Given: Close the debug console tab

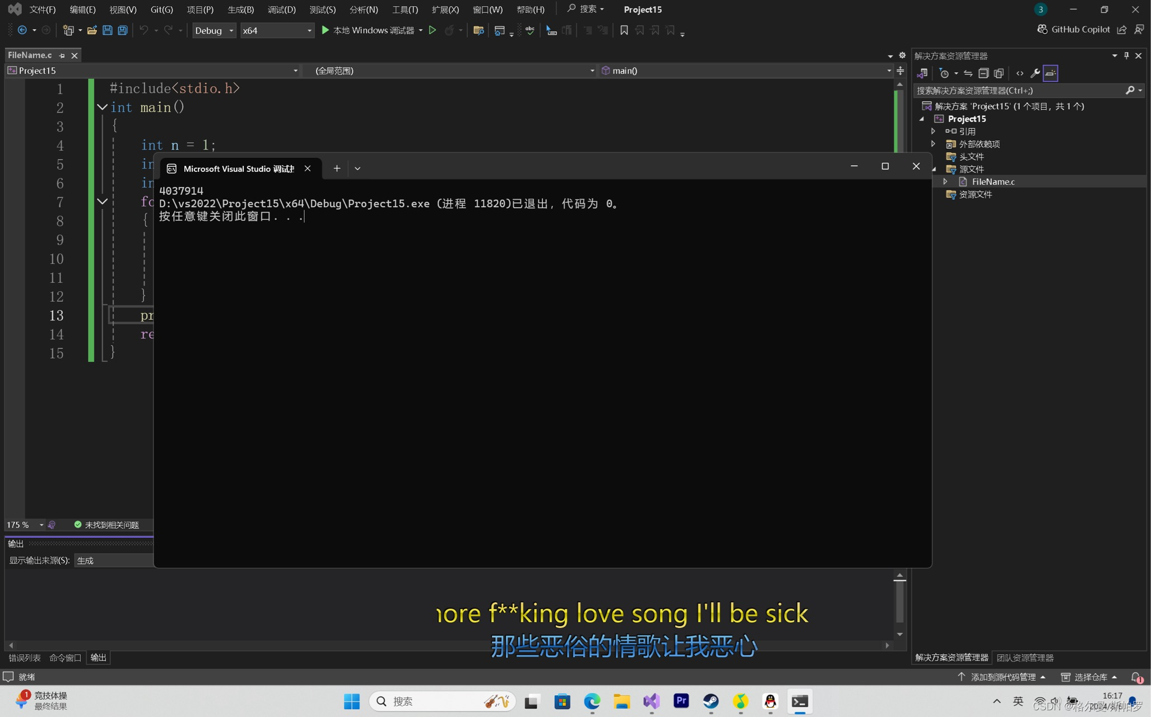Looking at the screenshot, I should point(308,169).
